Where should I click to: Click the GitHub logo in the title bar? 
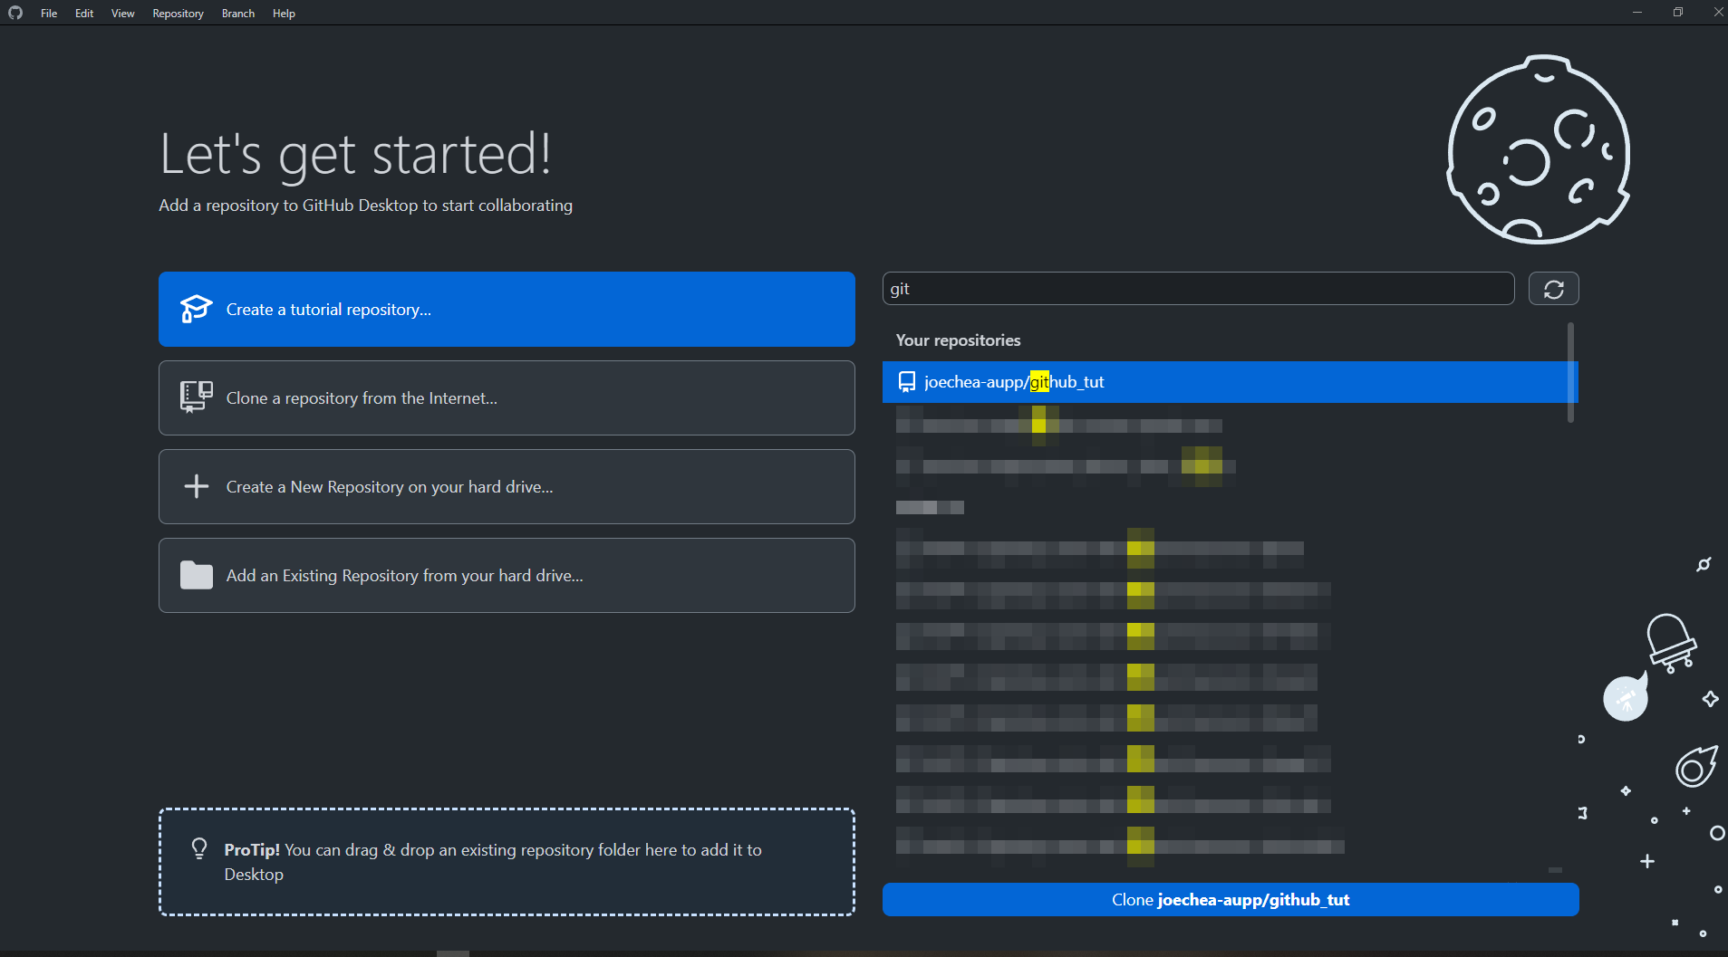[14, 13]
